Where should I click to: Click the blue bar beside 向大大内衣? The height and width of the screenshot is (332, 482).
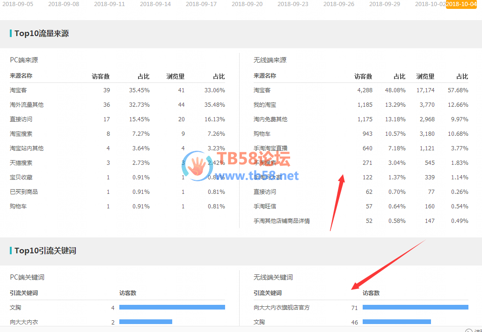pos(146,322)
